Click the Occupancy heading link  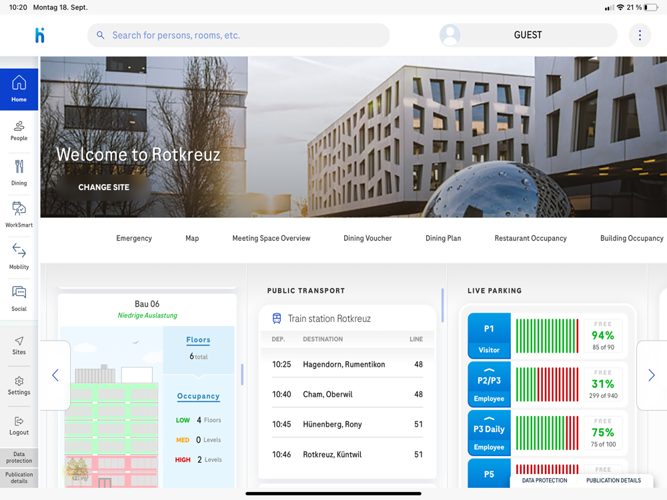(198, 396)
